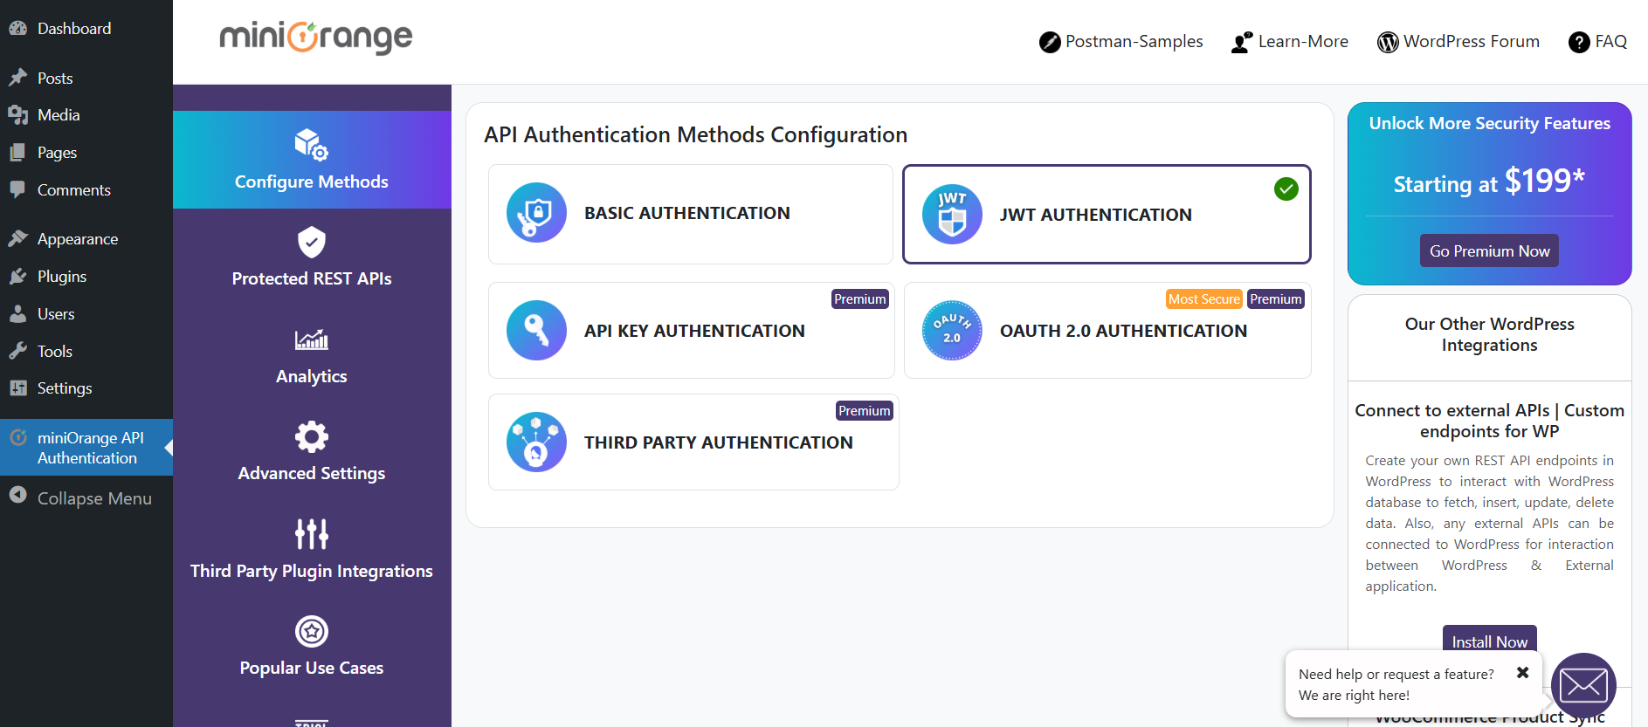Screen dimensions: 1648x727
Task: Open the mail contact support bubble
Action: [1583, 685]
